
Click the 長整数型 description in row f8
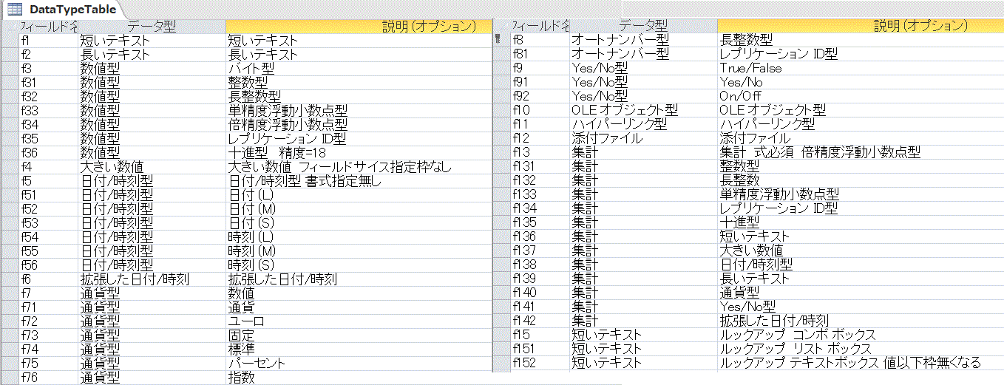(861, 40)
